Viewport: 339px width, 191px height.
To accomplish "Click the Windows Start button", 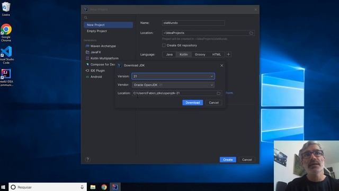I will pos(3,187).
